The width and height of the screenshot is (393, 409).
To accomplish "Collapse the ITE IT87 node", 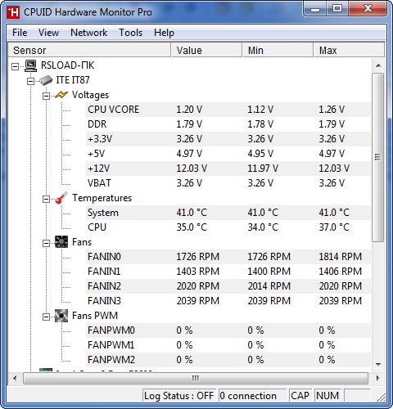I will (x=30, y=81).
